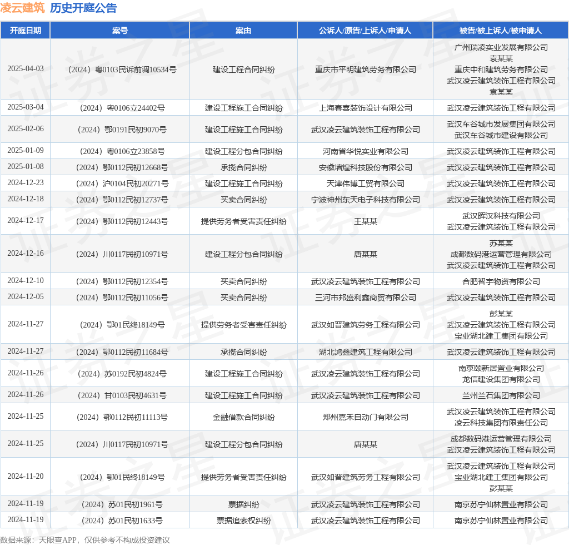Click plaintiff 郑州嘉禾自动门有限公司

pyautogui.click(x=366, y=417)
